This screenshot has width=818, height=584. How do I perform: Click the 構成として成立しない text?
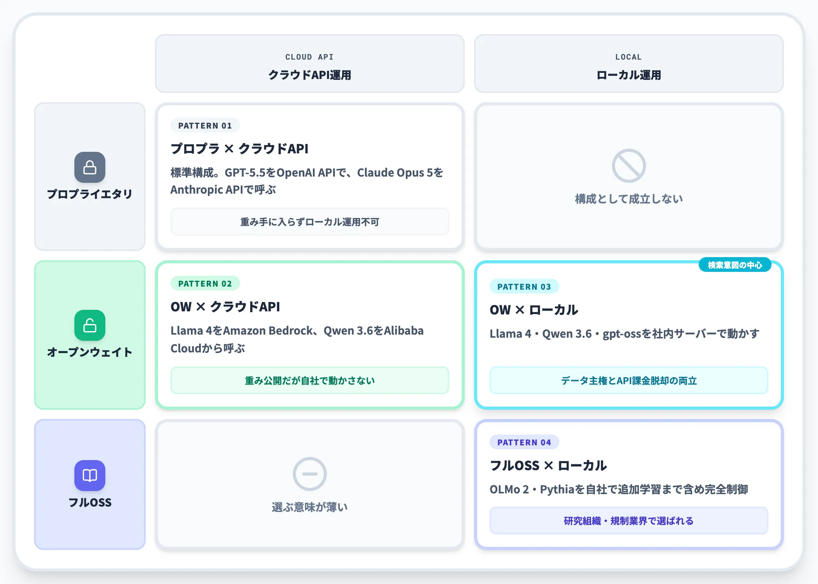pos(629,199)
